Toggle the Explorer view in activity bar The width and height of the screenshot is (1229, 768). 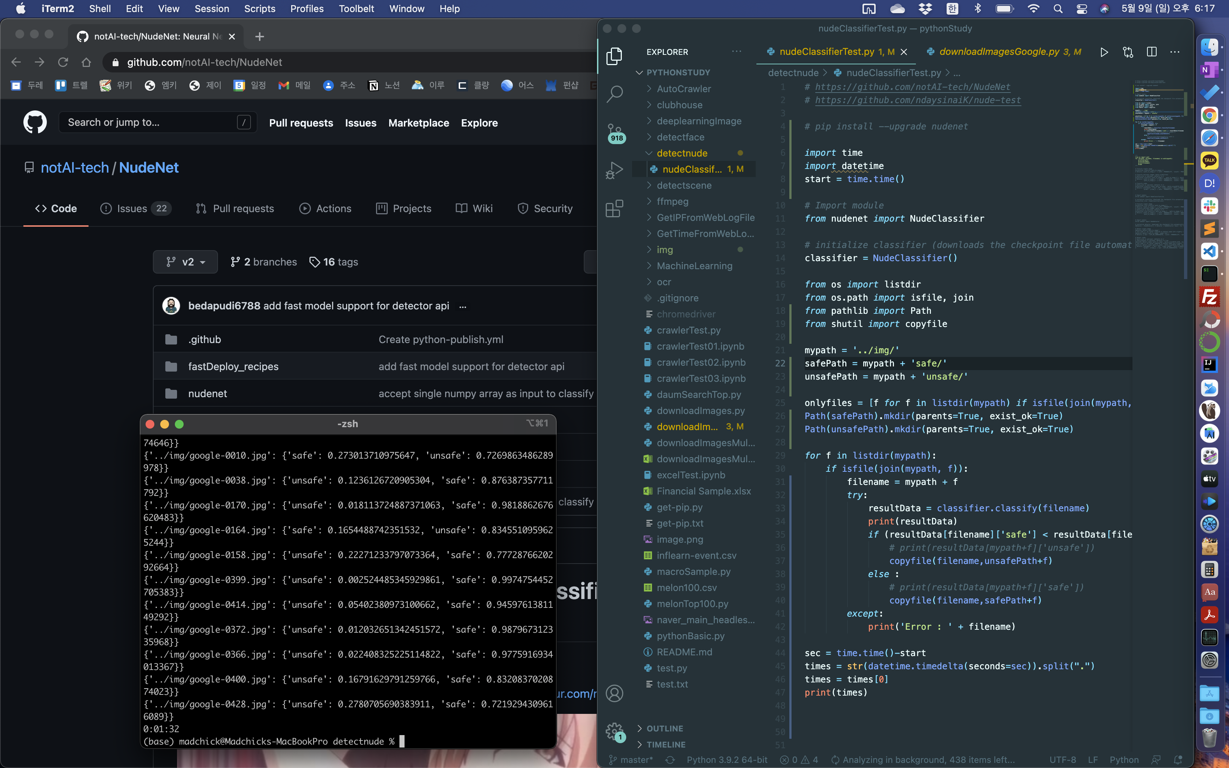point(614,56)
